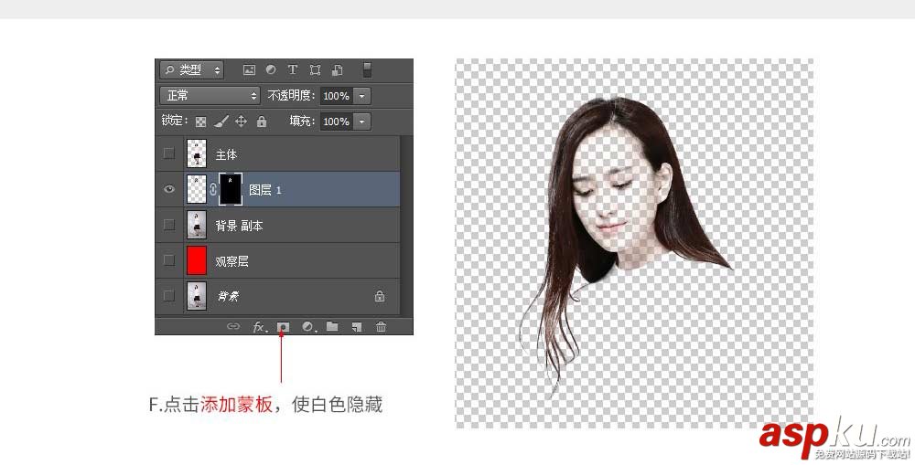Lock transparent pixels icon

(200, 122)
